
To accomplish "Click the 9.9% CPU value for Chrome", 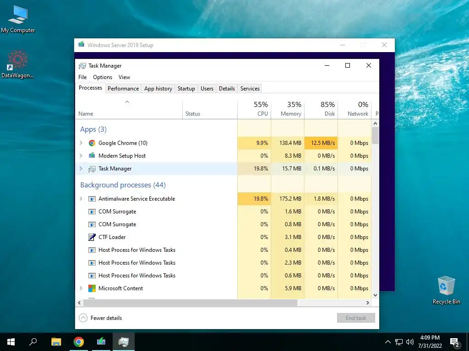I will tap(254, 143).
